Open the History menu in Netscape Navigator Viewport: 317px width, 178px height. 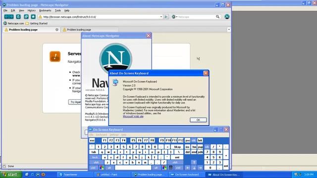[x=32, y=10]
